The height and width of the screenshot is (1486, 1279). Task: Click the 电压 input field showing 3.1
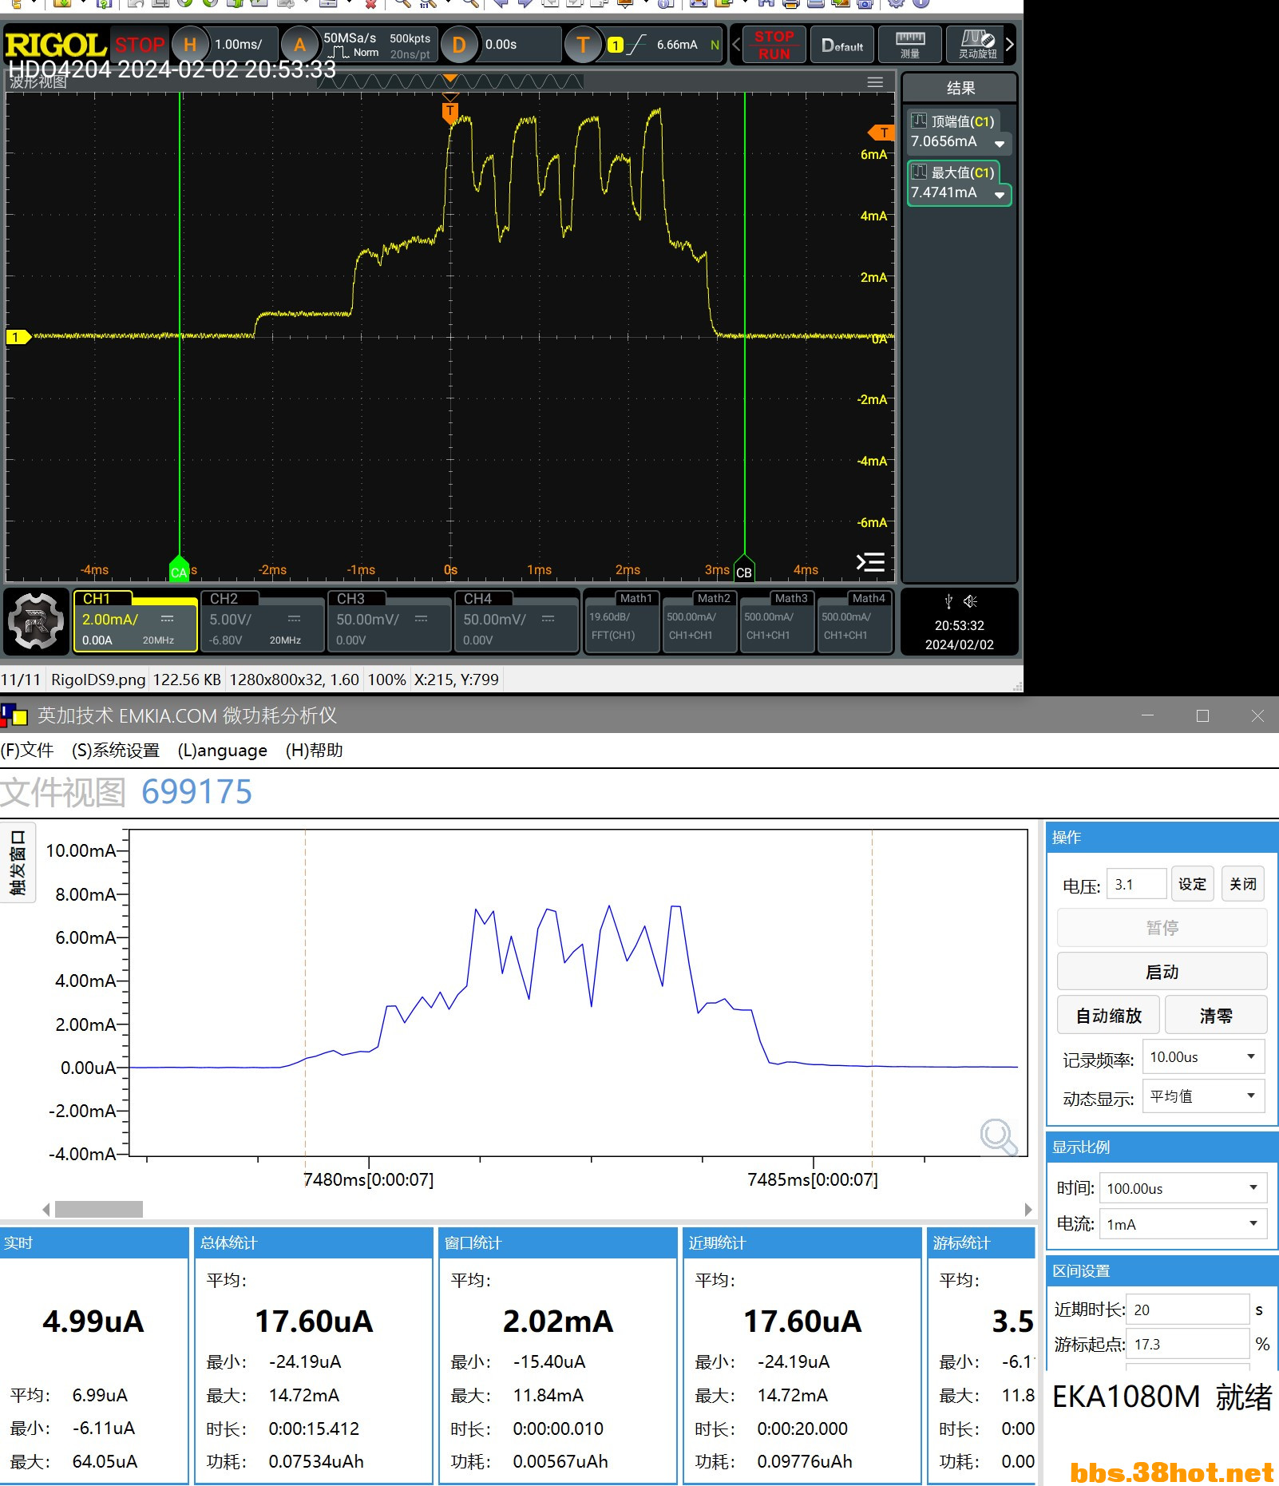click(1136, 884)
